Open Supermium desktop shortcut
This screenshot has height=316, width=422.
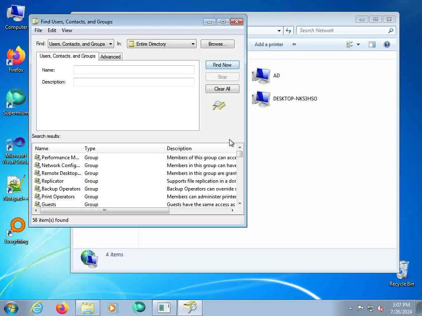[x=16, y=102]
